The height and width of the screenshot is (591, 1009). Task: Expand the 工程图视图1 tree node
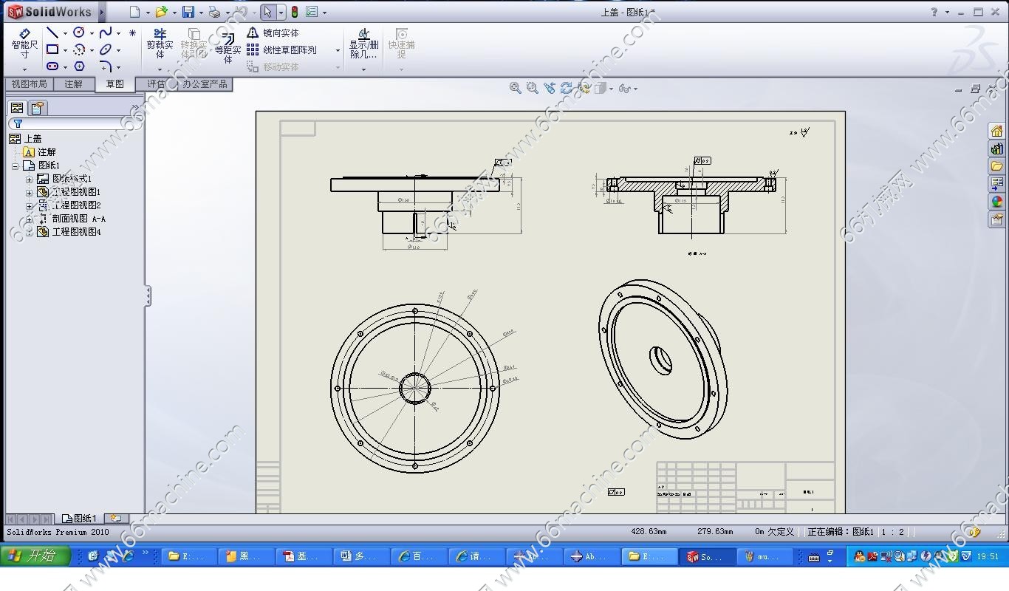[30, 192]
